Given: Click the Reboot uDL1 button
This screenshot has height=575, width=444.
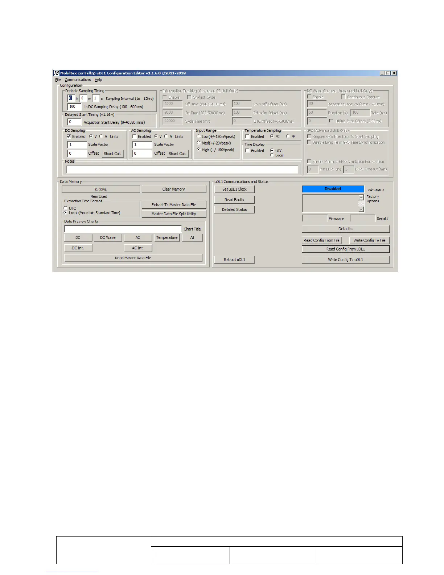Looking at the screenshot, I should [234, 260].
